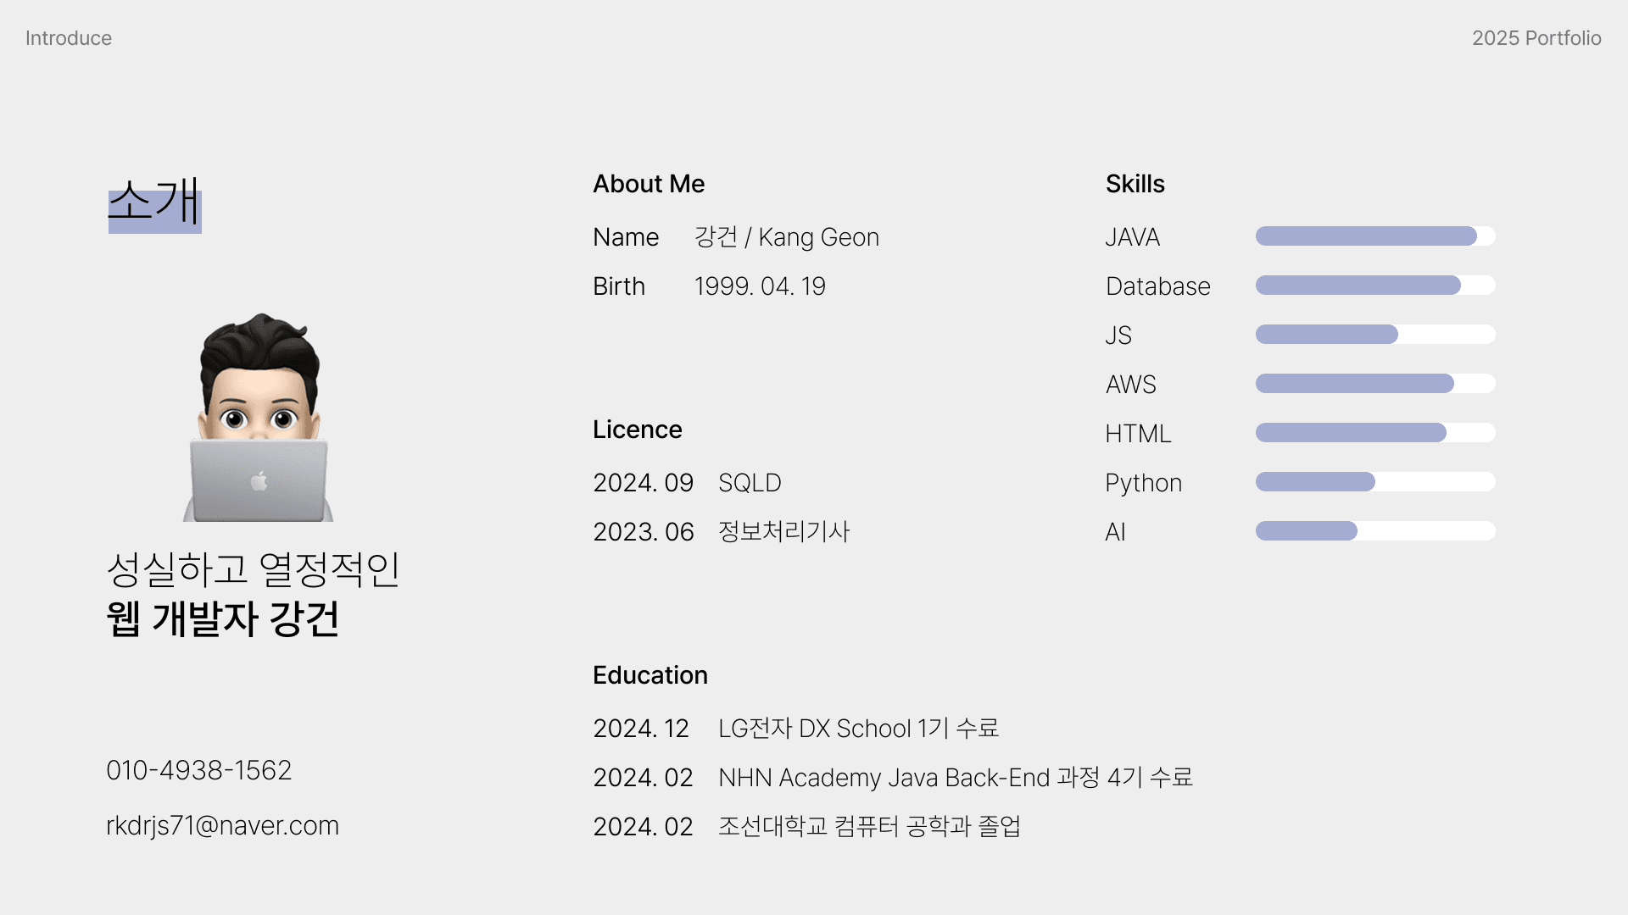Select the Introduce header label

(69, 38)
